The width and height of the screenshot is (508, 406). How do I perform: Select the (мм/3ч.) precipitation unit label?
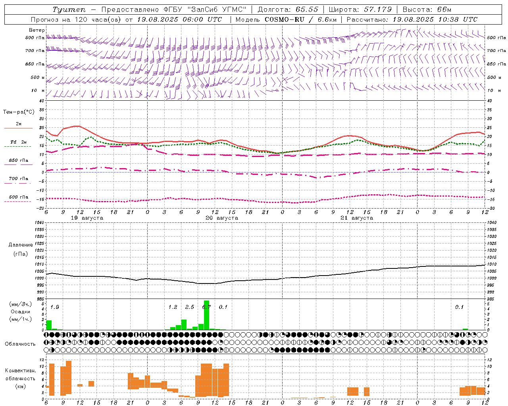(21, 304)
